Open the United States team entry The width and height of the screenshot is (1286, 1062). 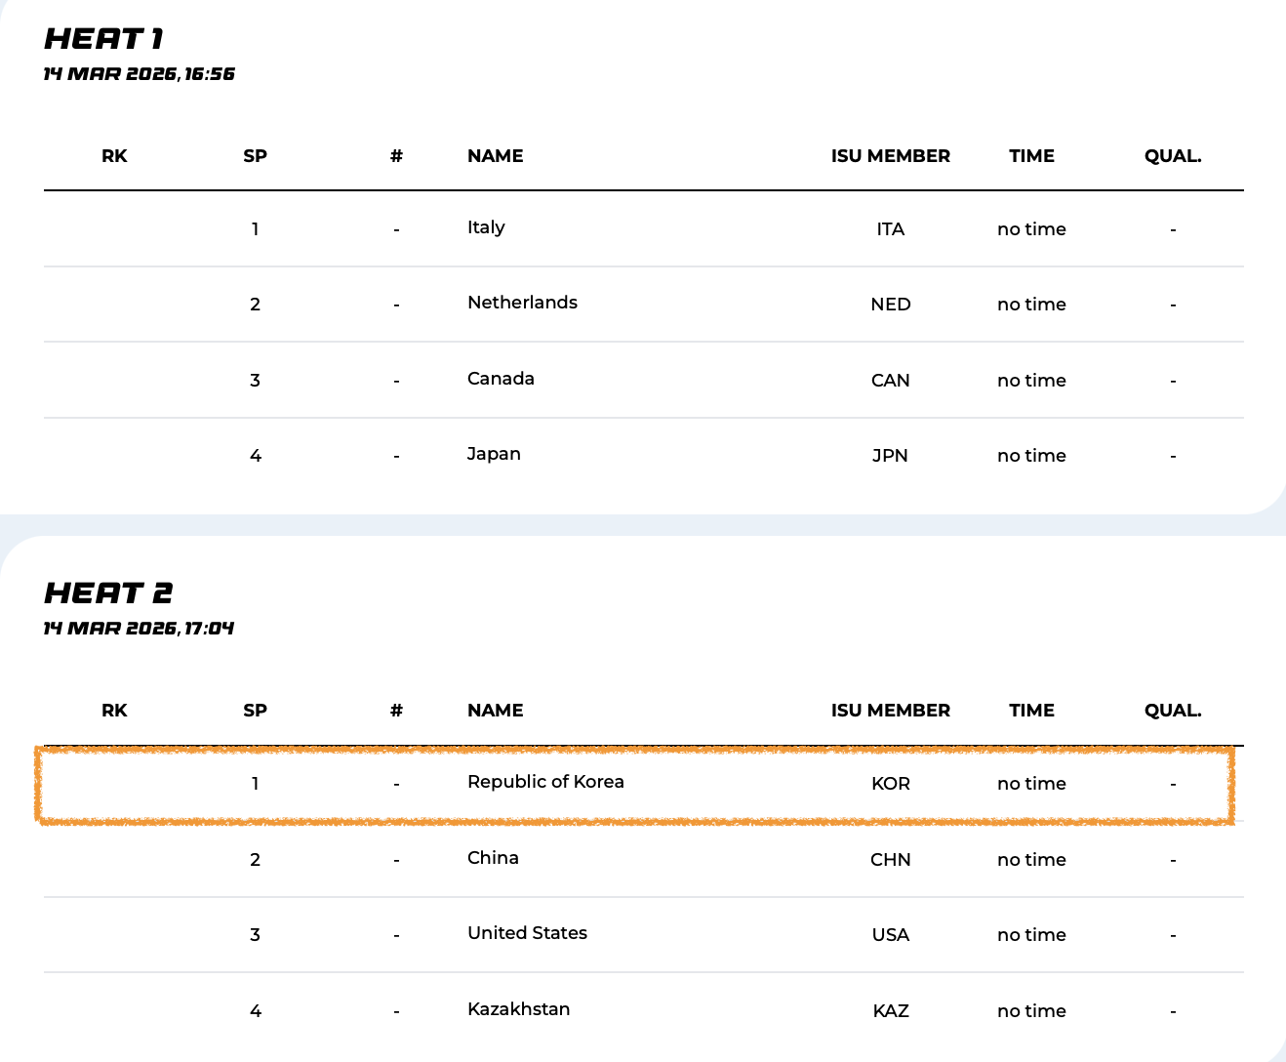pyautogui.click(x=527, y=933)
